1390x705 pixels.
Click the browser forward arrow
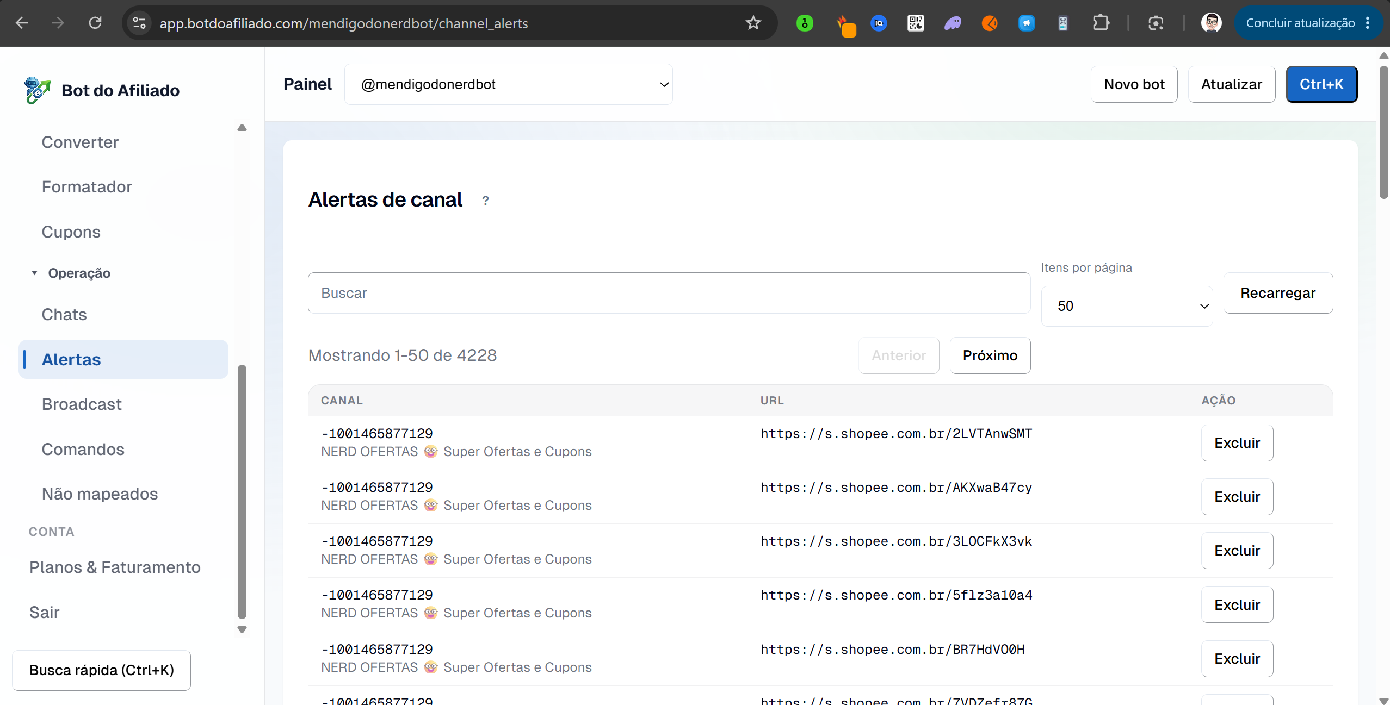click(x=58, y=23)
